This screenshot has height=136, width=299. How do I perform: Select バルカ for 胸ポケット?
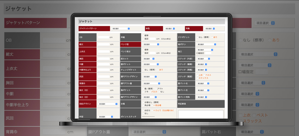tap(150, 92)
